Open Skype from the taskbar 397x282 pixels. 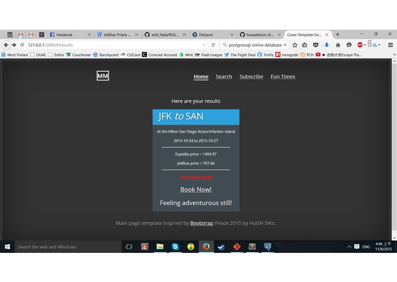click(175, 247)
